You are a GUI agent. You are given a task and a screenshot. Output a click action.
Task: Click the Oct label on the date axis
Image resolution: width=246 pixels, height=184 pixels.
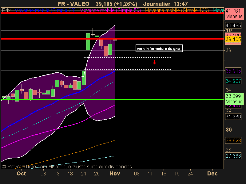[x=21, y=174]
